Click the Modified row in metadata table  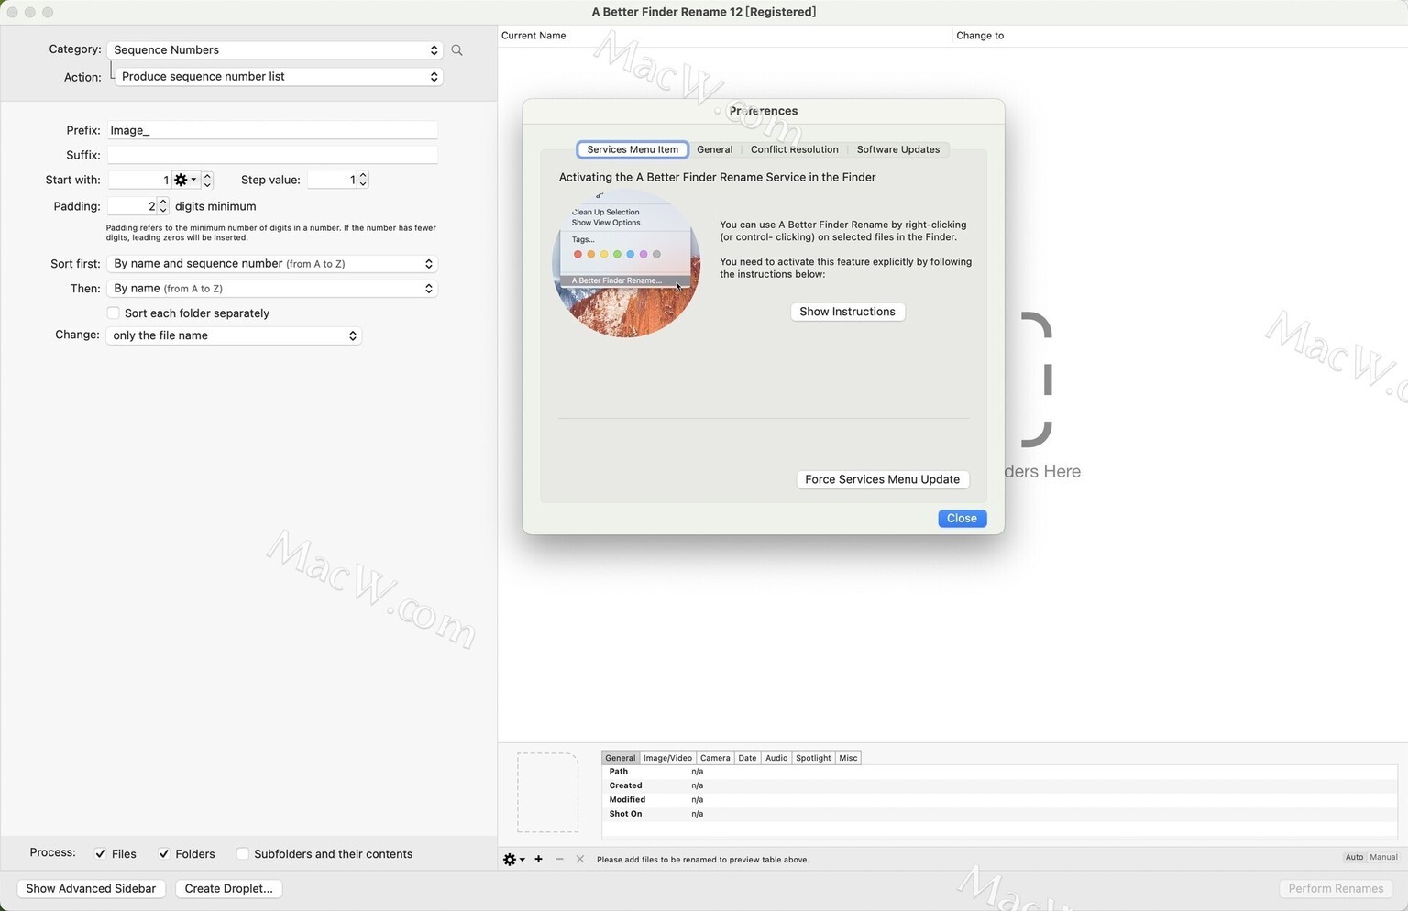pyautogui.click(x=999, y=800)
